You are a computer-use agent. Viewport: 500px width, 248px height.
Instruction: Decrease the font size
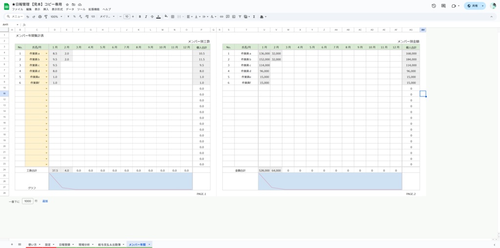coord(120,17)
